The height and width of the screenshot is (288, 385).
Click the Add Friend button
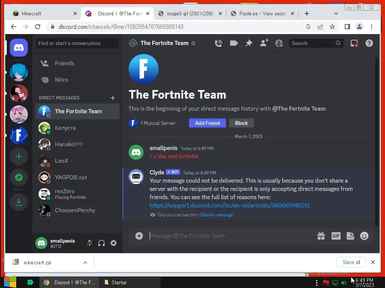(x=207, y=123)
